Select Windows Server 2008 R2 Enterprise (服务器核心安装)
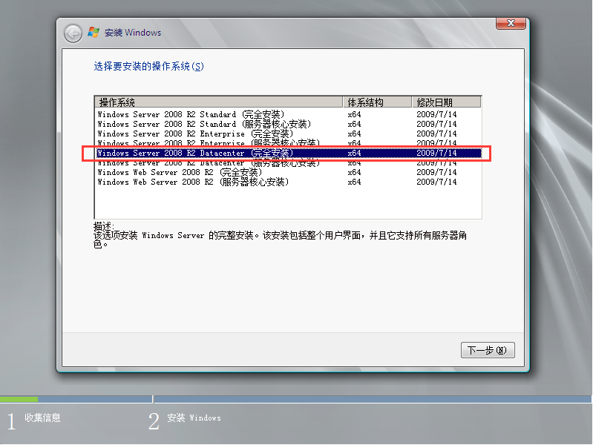The height and width of the screenshot is (445, 593). 288,142
